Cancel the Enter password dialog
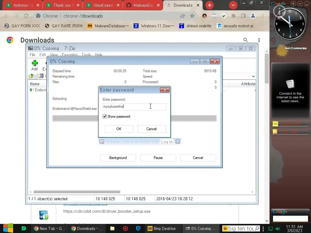This screenshot has width=311, height=233. (x=152, y=129)
